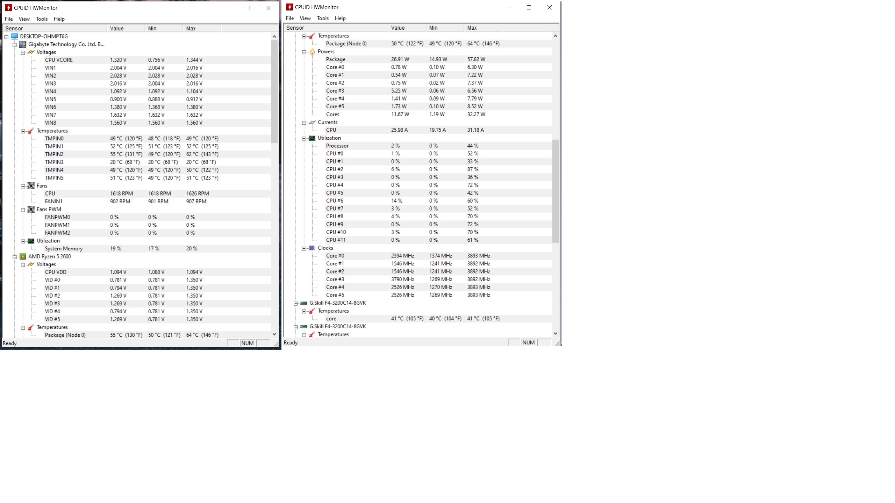Click the right window scrollbar down arrow
895x503 pixels.
coord(555,334)
